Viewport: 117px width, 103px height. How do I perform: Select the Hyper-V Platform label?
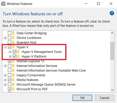click(x=34, y=56)
